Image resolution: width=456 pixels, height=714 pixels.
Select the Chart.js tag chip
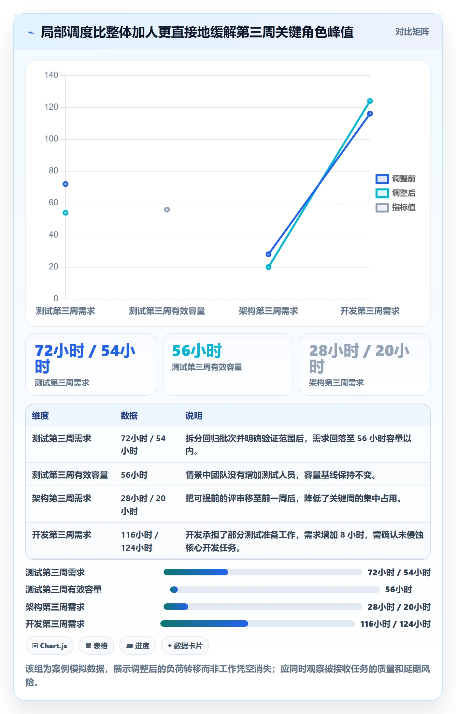(x=50, y=646)
